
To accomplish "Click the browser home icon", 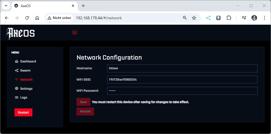I will pyautogui.click(x=37, y=18).
